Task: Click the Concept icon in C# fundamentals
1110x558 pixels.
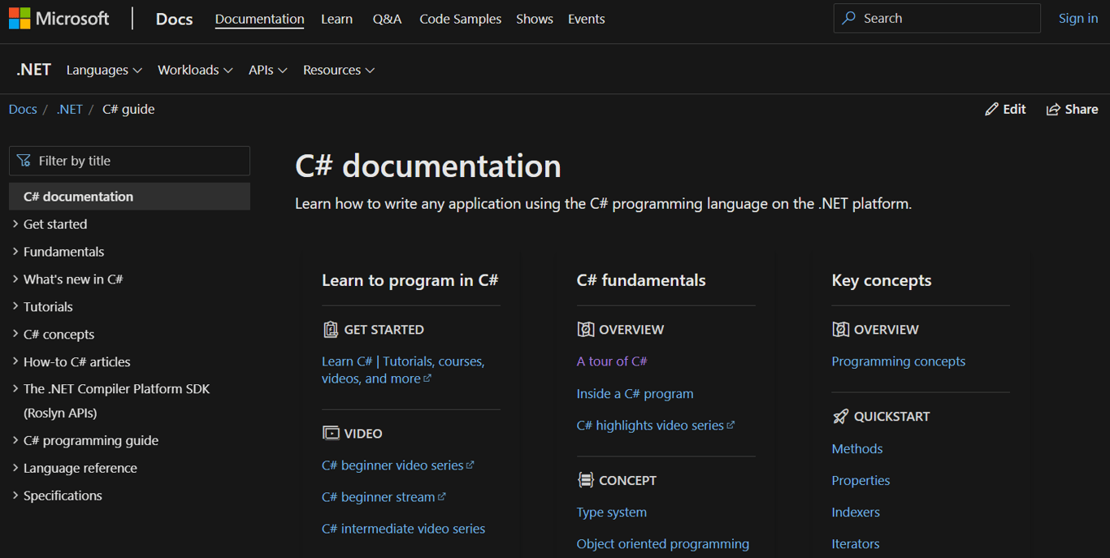Action: pyautogui.click(x=587, y=480)
